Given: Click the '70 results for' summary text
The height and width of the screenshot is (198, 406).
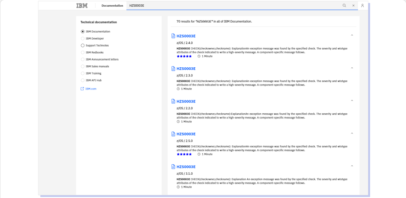Looking at the screenshot, I should [214, 21].
